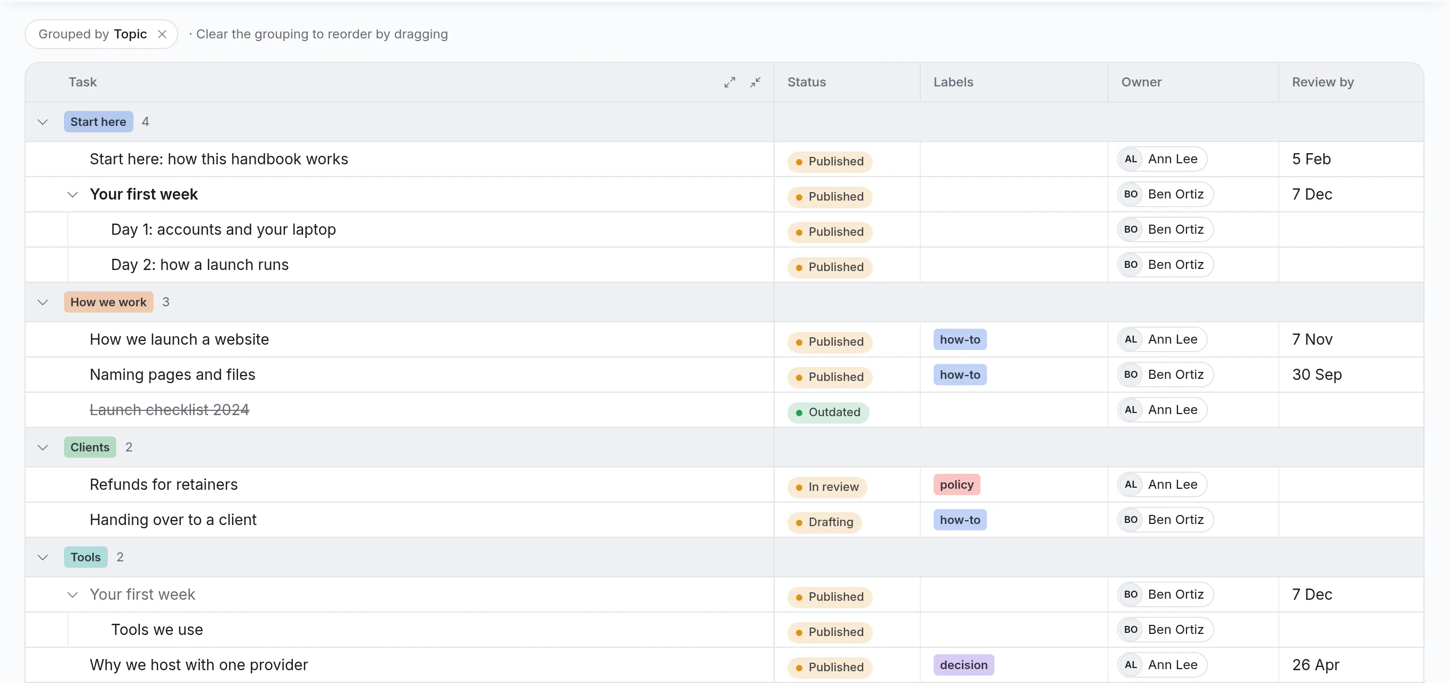
Task: Collapse the Start here group
Action: pyautogui.click(x=43, y=122)
